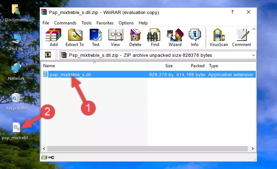Open the Comment tool
Viewport: 277px width, 169px height.
[x=241, y=37]
